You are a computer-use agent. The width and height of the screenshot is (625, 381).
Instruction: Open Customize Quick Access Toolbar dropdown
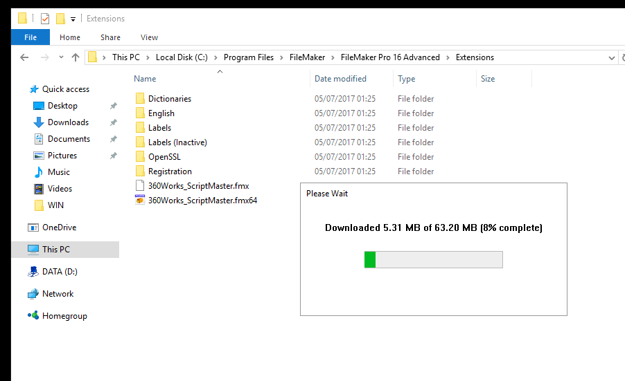point(73,19)
